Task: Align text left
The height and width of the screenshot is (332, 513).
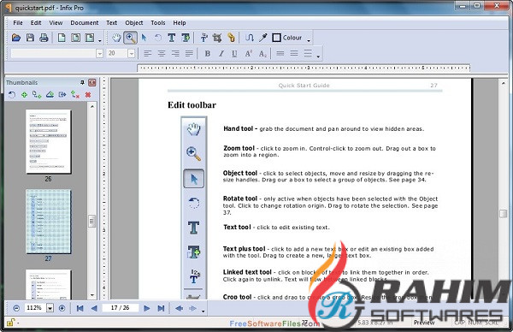Action: [x=148, y=53]
